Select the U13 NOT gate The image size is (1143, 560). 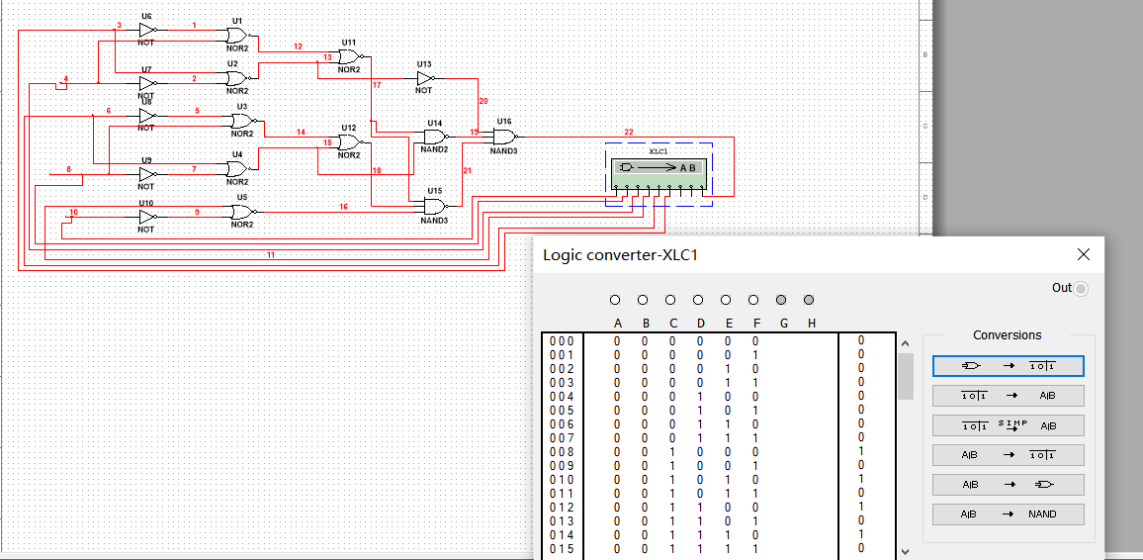coord(425,78)
